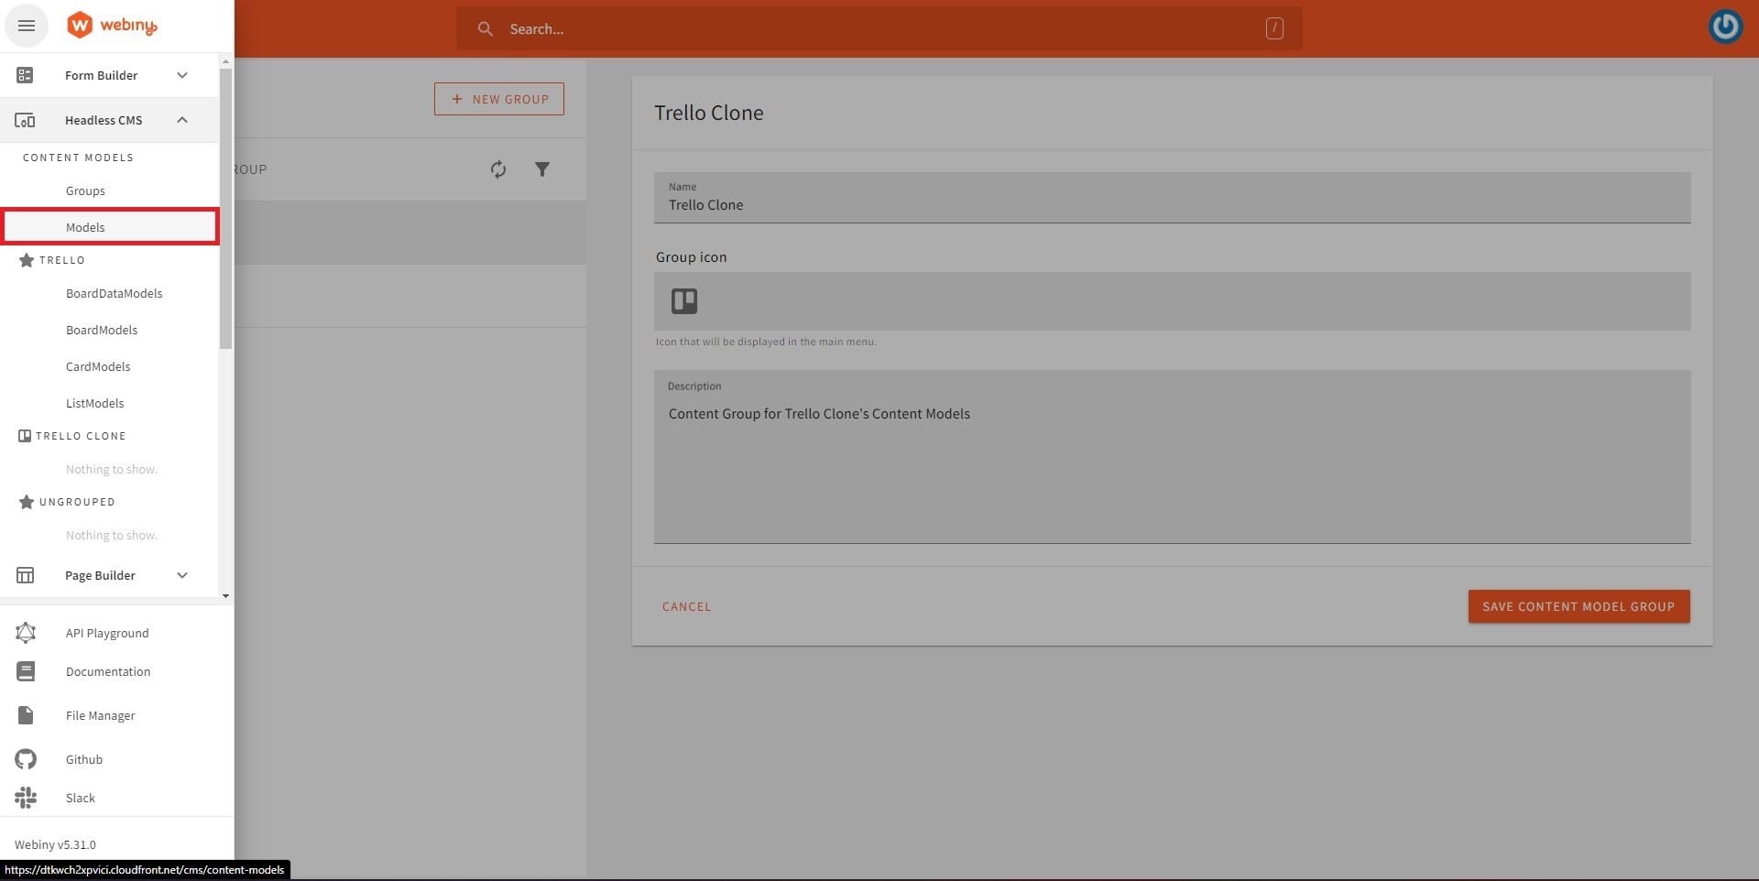1759x881 pixels.
Task: Click NEW GROUP to create a group
Action: click(498, 98)
